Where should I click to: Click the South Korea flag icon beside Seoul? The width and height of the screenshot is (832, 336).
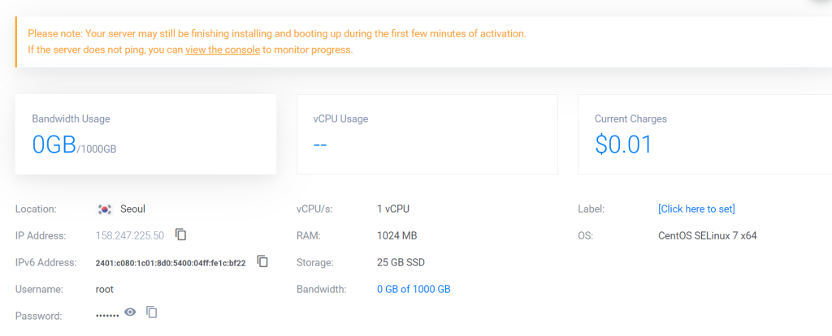(104, 209)
